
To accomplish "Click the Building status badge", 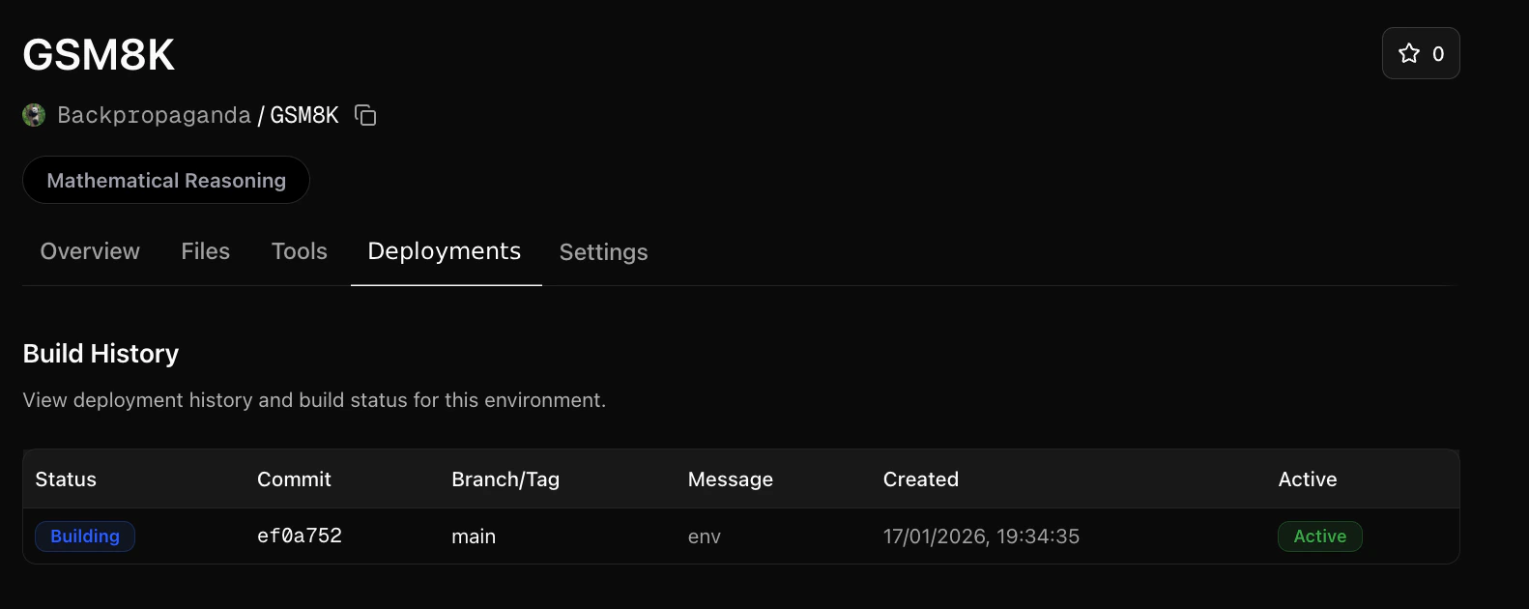I will pos(84,536).
